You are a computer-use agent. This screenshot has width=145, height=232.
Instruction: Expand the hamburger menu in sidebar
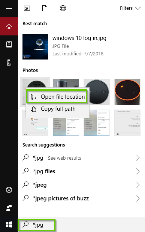point(9,8)
